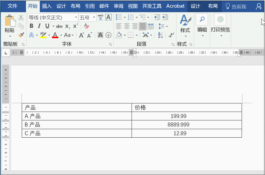
Task: Switch to the 插入 ribbon tab
Action: tap(47, 6)
